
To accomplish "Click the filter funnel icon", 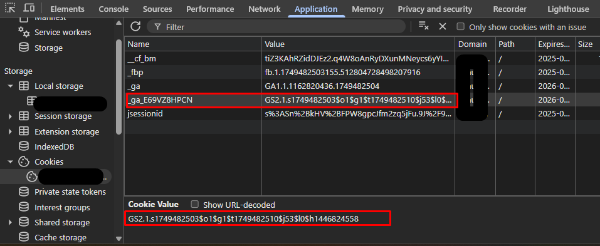I will [x=157, y=27].
